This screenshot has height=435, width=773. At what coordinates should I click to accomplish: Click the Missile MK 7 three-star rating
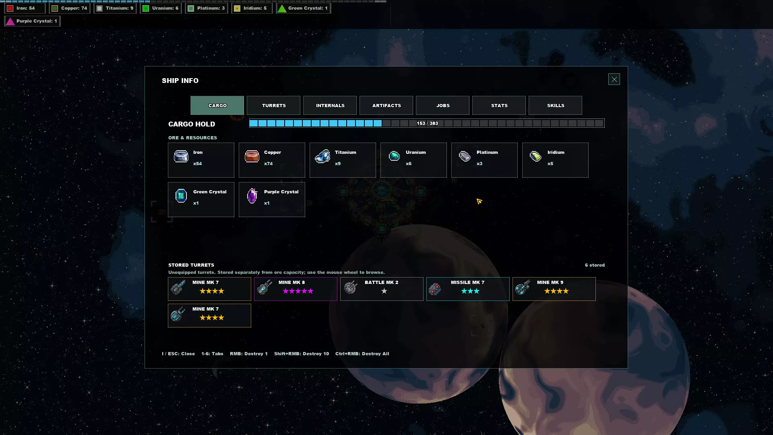coord(470,291)
